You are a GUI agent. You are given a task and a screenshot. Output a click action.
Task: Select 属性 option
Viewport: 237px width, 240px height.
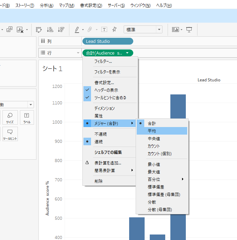(x=110, y=116)
